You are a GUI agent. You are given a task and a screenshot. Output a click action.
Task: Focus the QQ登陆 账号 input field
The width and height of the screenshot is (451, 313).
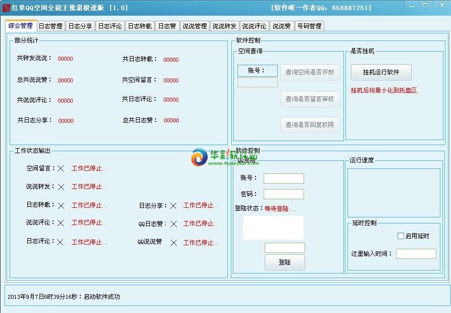(284, 178)
